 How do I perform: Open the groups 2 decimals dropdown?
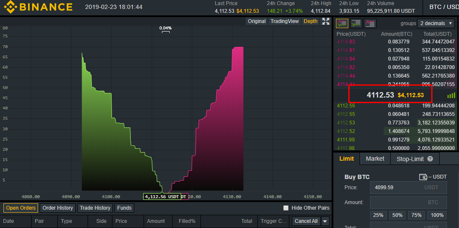click(x=436, y=23)
